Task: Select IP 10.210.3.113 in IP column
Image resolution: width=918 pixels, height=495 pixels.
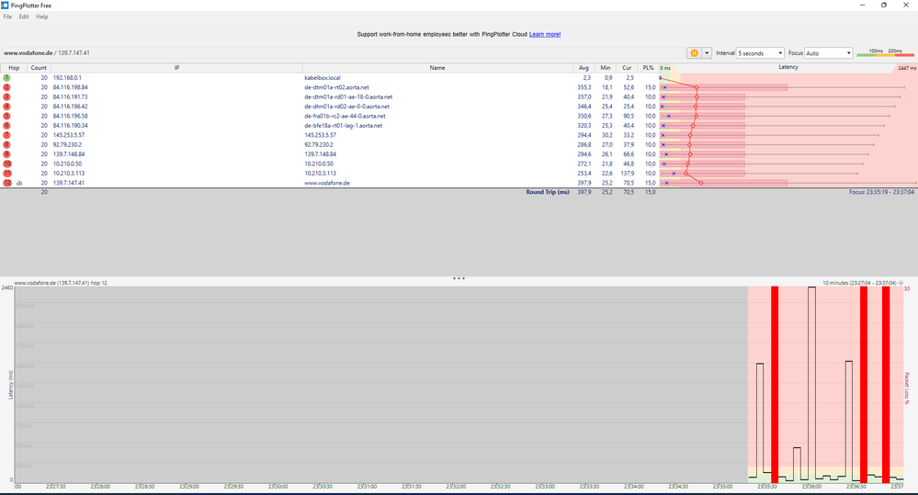Action: 69,174
